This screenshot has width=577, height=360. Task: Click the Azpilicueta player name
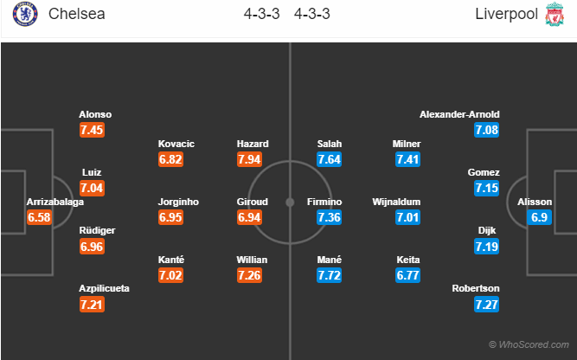(x=104, y=289)
